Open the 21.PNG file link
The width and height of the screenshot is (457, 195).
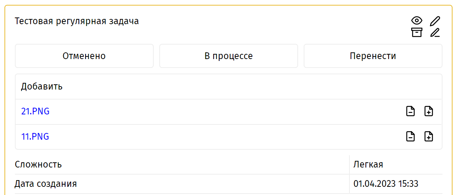point(35,111)
